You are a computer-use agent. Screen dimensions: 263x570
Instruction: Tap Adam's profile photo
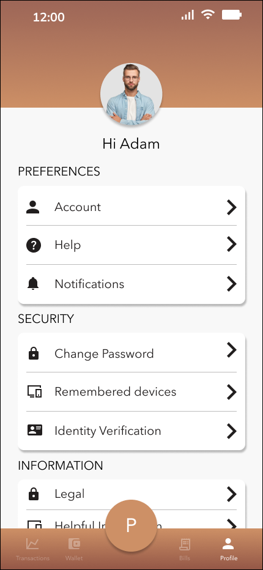click(x=131, y=94)
